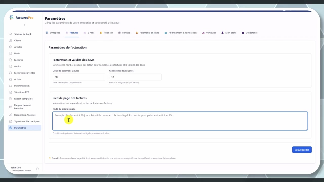This screenshot has width=324, height=182.
Task: Open the Achats page
Action: pyautogui.click(x=25, y=79)
